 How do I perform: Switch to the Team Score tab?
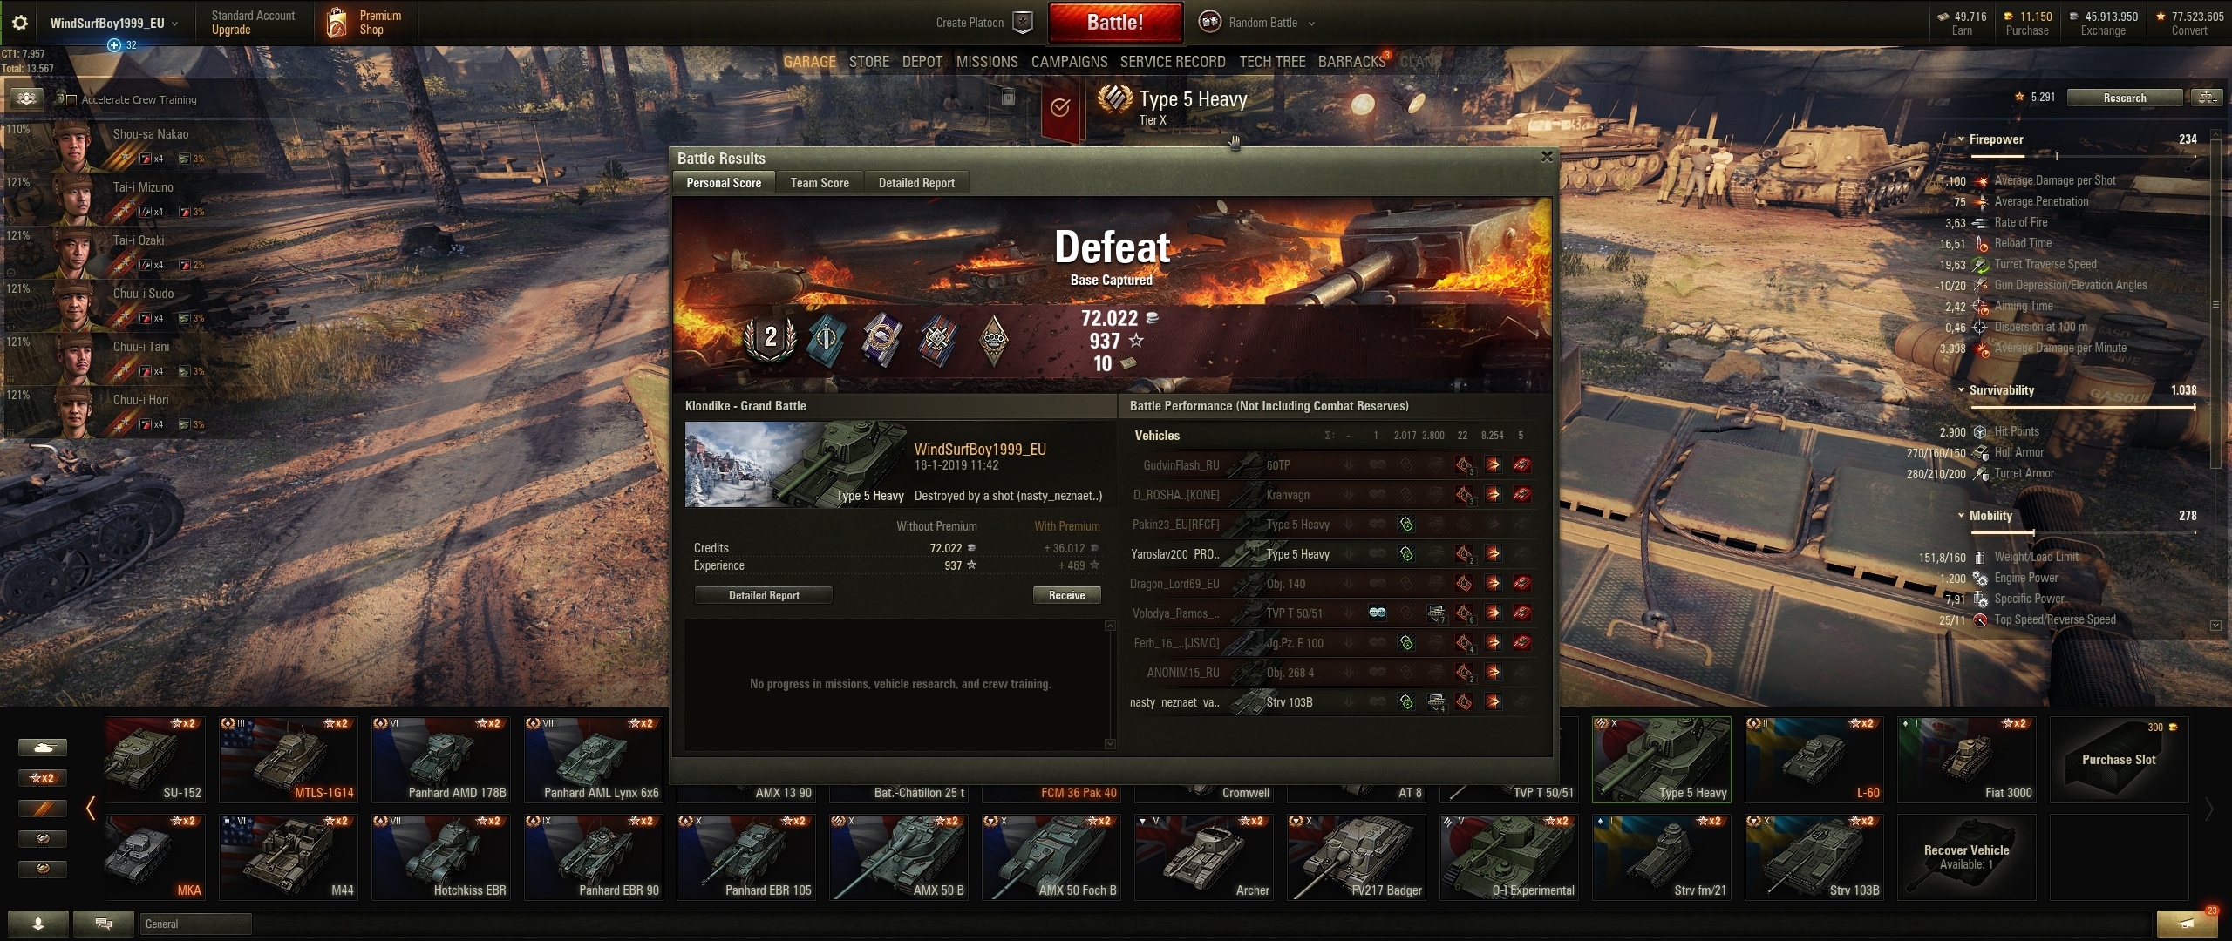(x=820, y=183)
